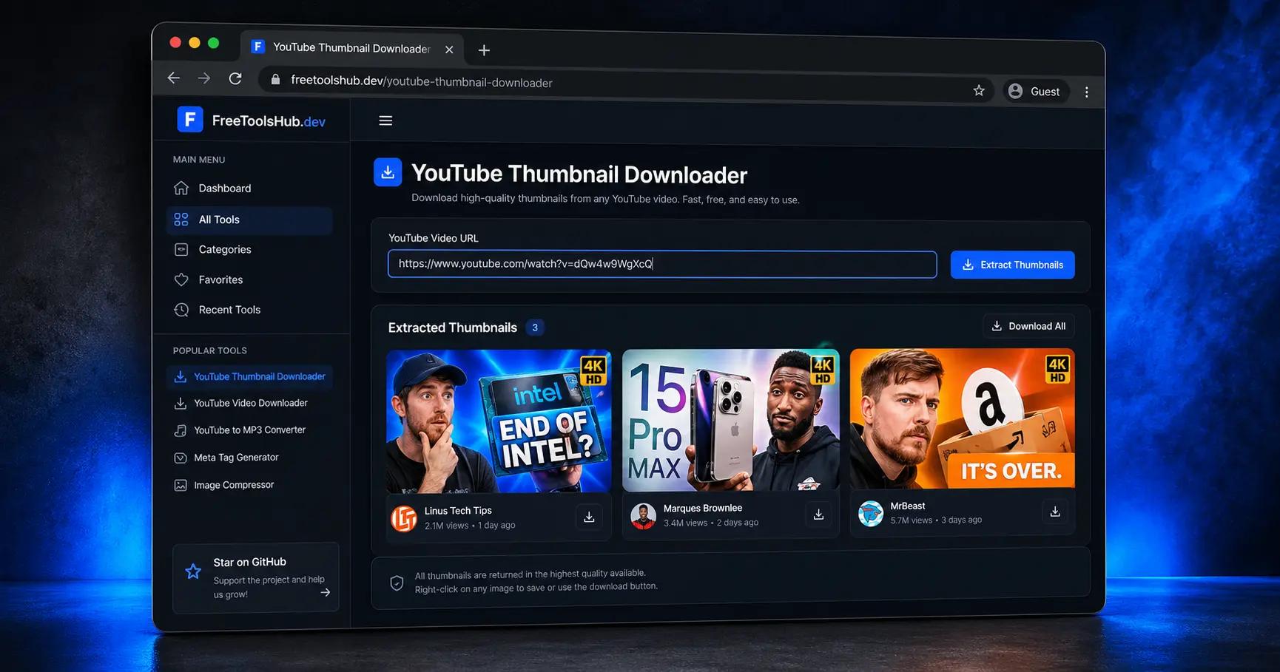Open the 15 Pro Max thumbnail
This screenshot has width=1280, height=672.
730,420
